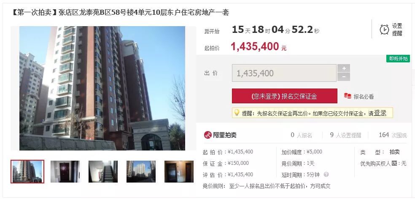The image size is (415, 199).
Task: Click the bid price input field
Action: (x=284, y=73)
